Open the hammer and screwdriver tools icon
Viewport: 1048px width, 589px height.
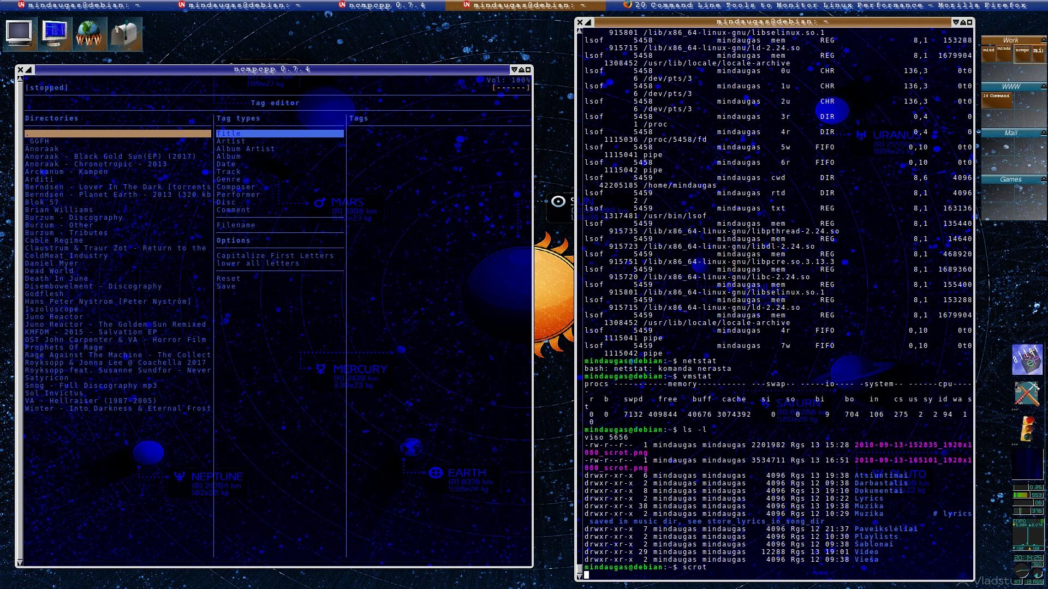point(1027,394)
